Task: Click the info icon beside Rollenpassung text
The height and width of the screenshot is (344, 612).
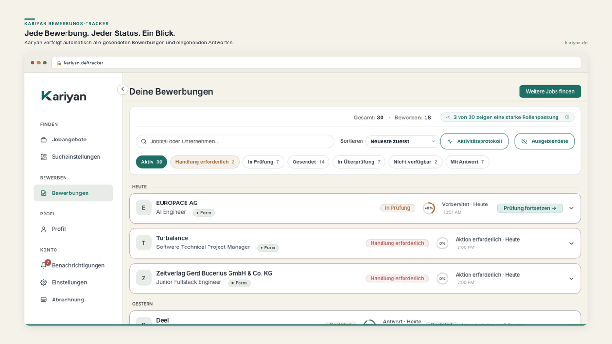Action: pyautogui.click(x=567, y=117)
